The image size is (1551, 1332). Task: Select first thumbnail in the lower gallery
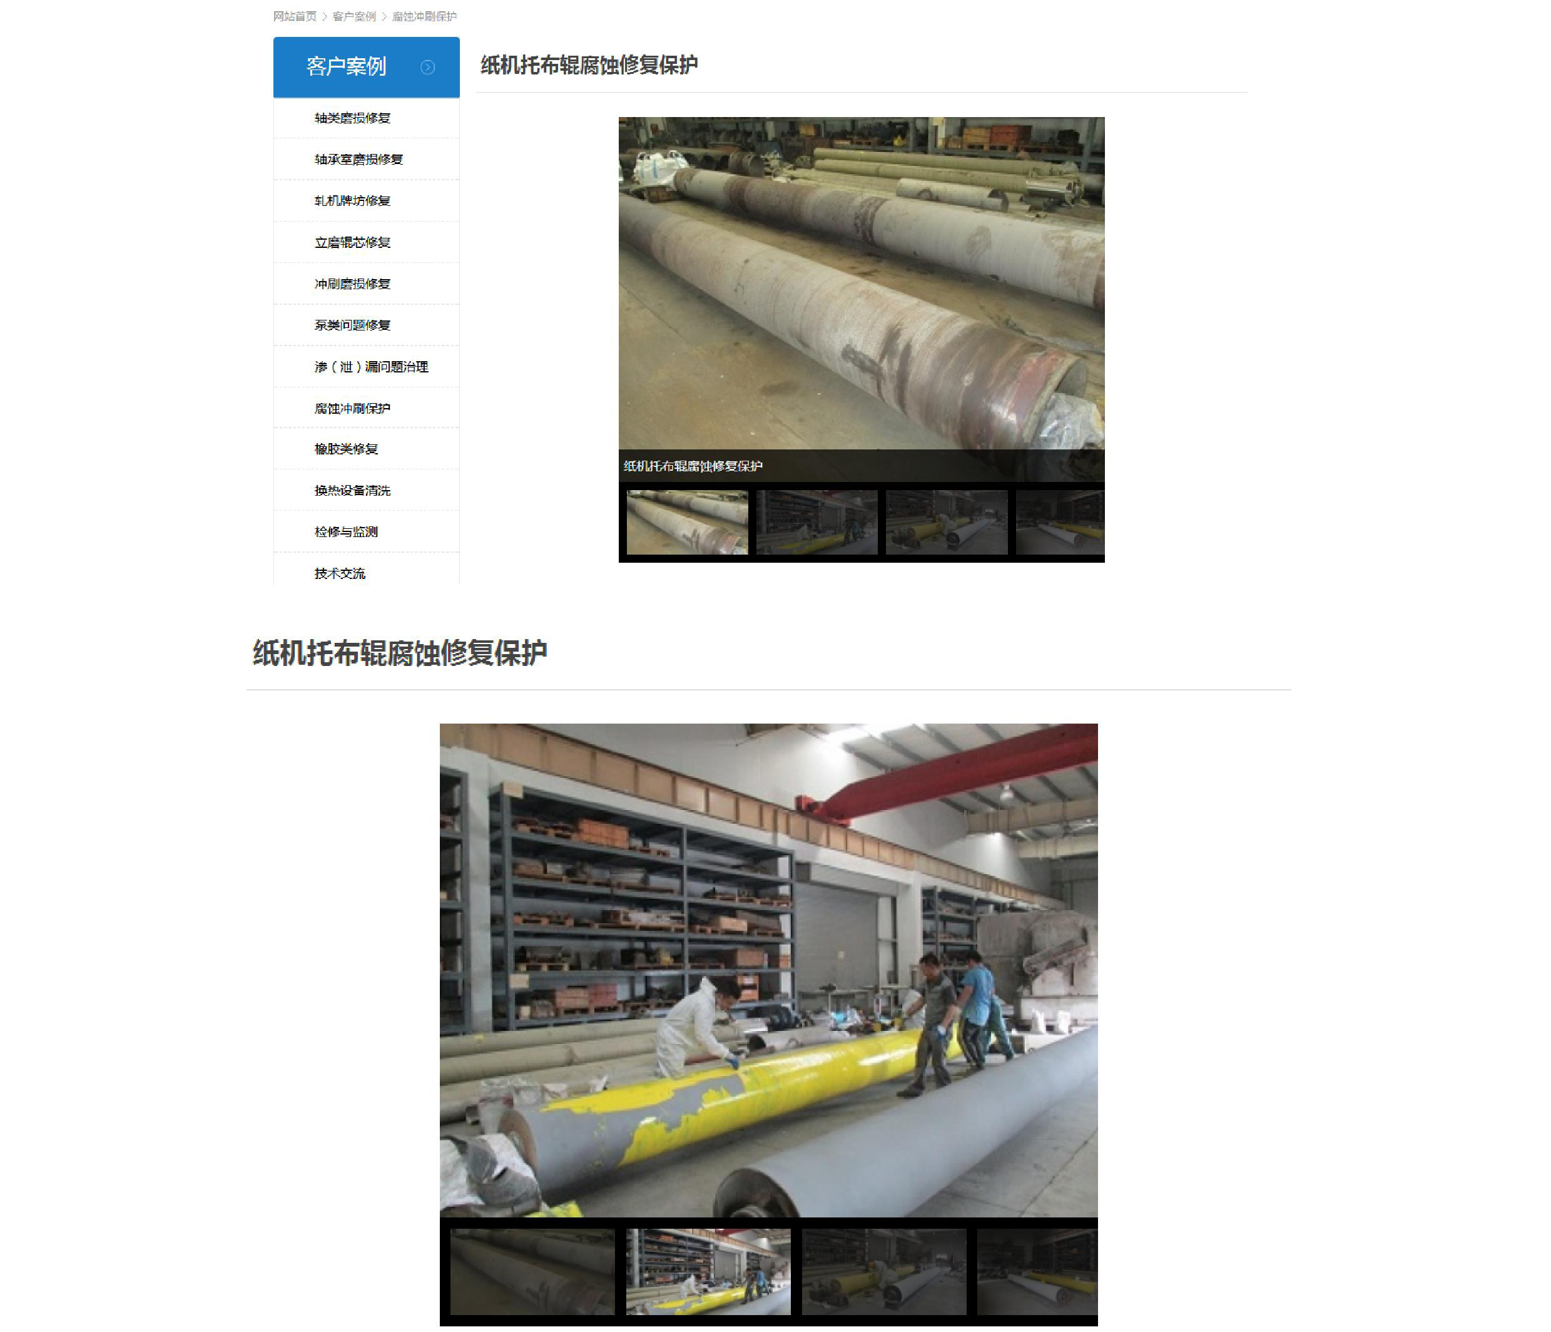tap(532, 1271)
